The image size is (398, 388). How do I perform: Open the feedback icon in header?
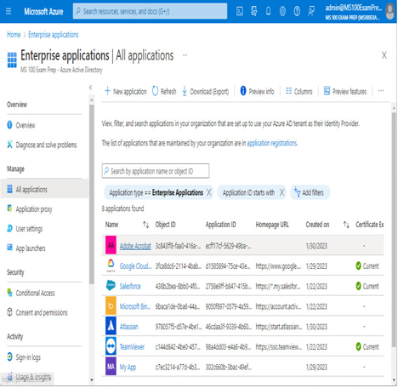click(x=311, y=11)
